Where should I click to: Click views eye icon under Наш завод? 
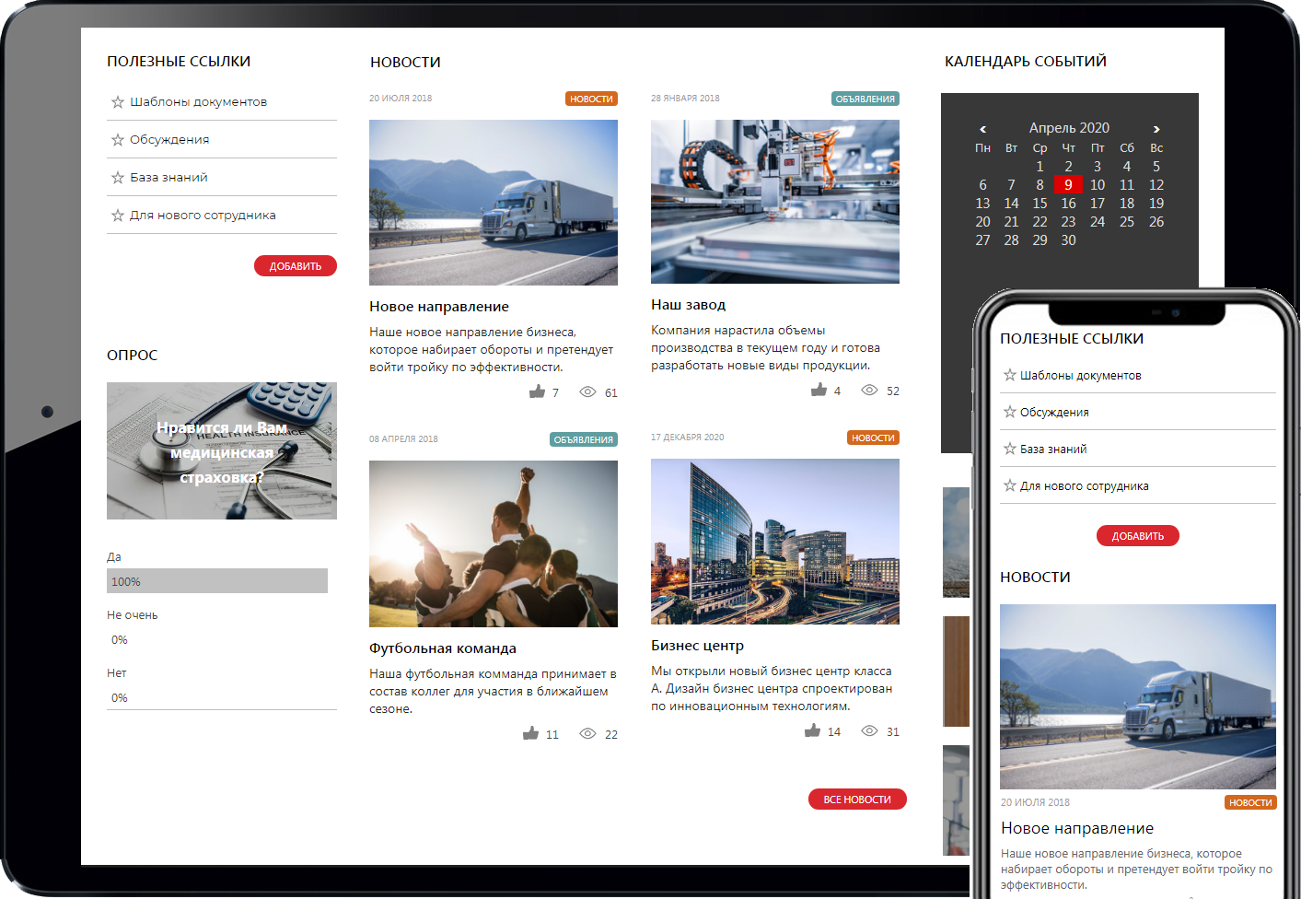(869, 391)
